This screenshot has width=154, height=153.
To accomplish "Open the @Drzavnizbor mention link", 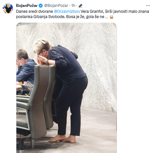I will click(66, 11).
